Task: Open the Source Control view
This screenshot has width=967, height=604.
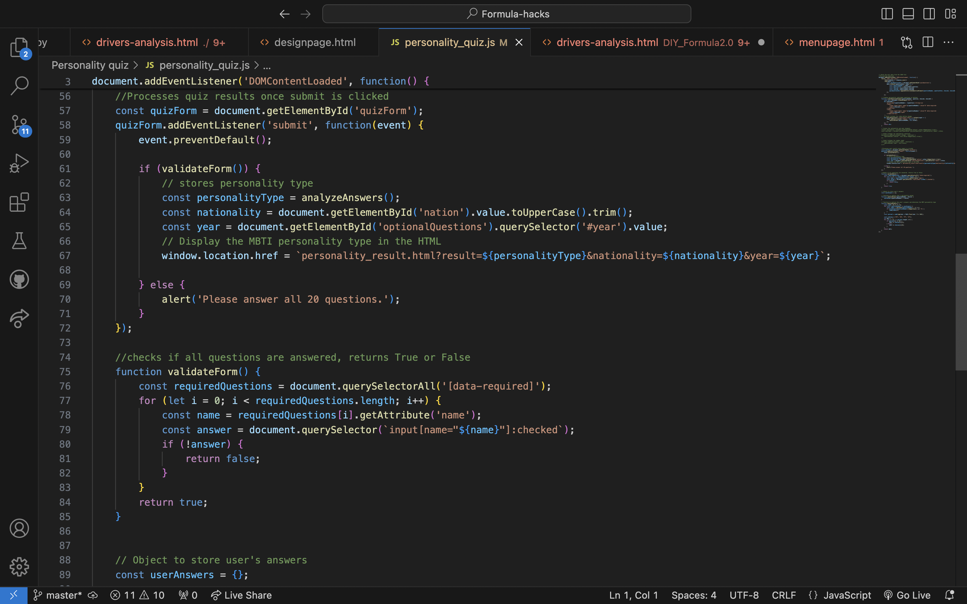Action: click(19, 124)
